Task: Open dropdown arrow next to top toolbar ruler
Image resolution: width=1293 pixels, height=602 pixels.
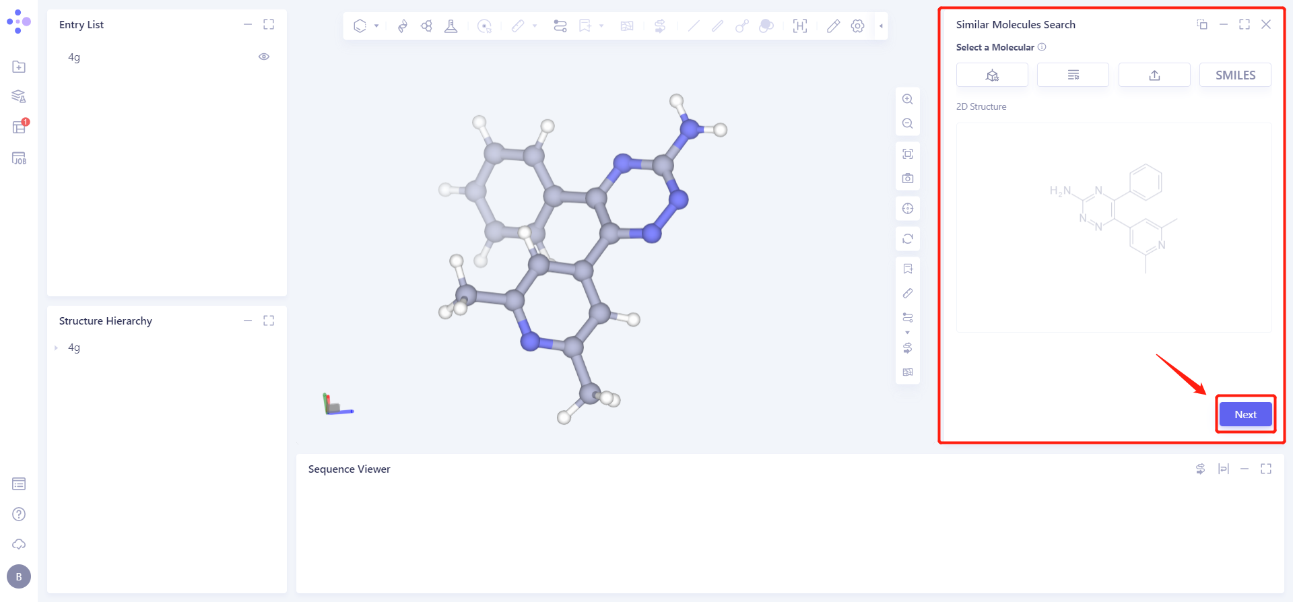Action: click(x=535, y=26)
